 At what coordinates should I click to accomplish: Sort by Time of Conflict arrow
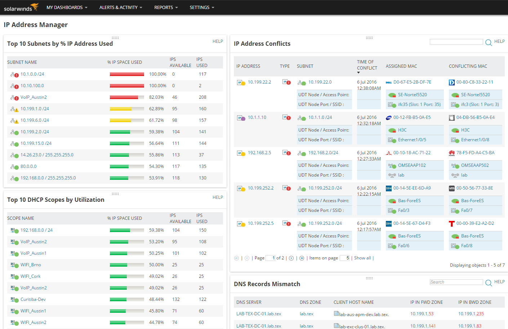click(x=358, y=73)
